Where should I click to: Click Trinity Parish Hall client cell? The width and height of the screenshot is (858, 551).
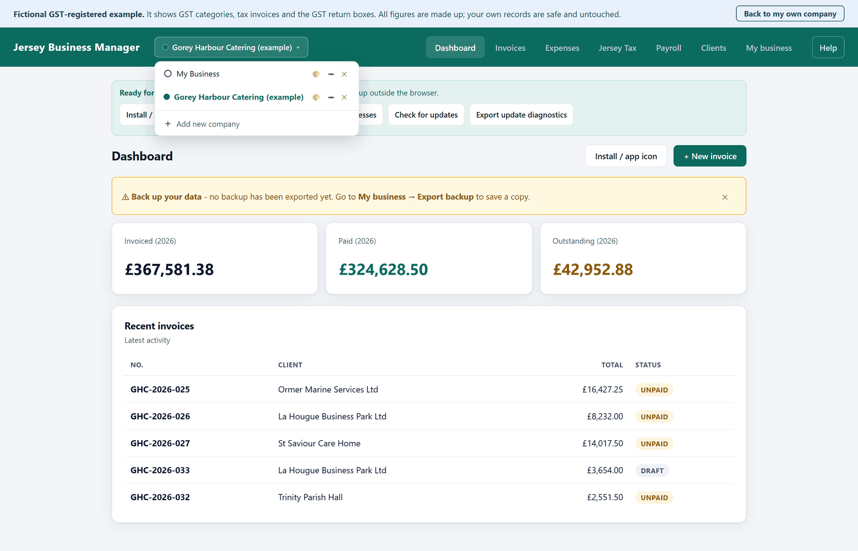(310, 497)
